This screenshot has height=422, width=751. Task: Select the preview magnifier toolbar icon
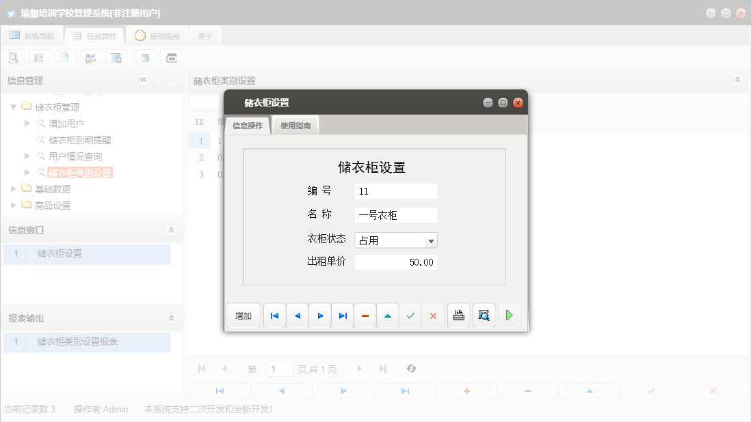[x=13, y=57]
